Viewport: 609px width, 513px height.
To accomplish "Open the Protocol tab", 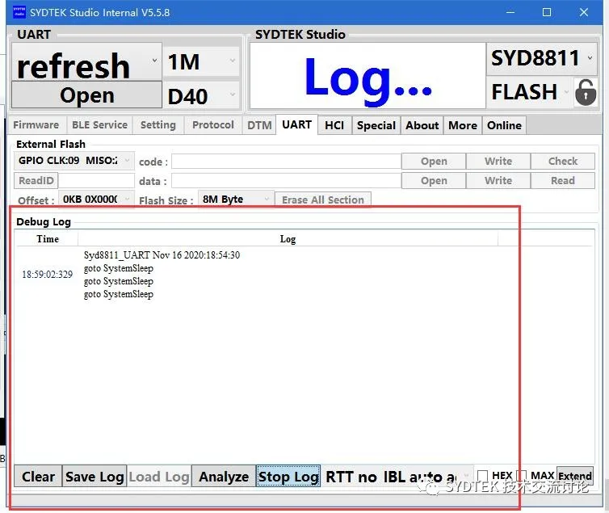I will 213,125.
